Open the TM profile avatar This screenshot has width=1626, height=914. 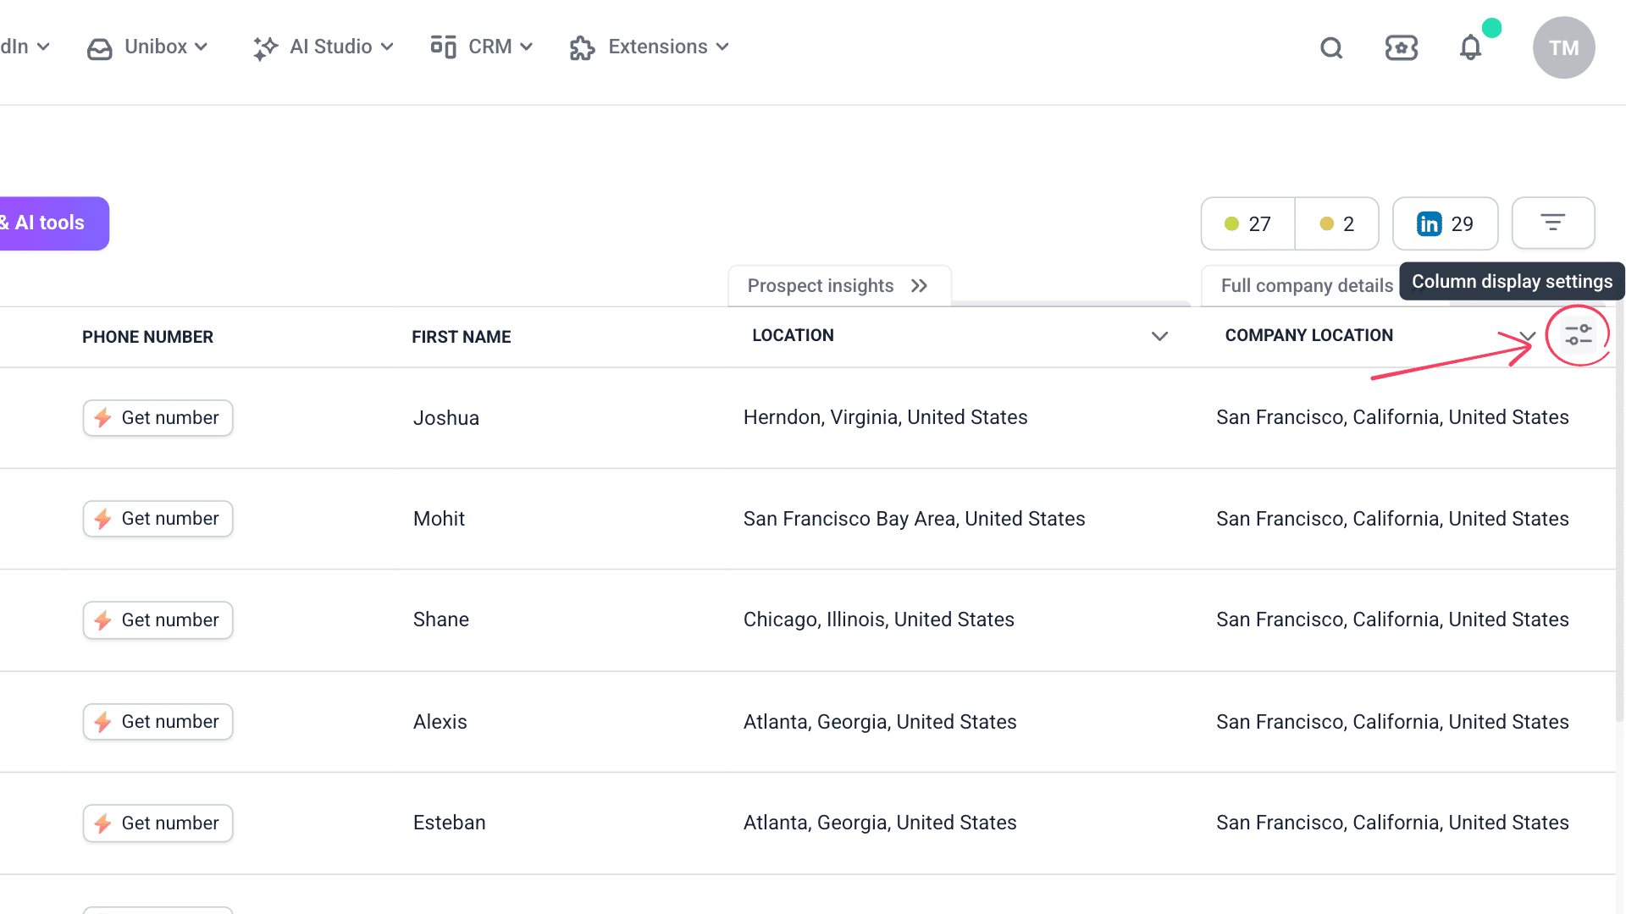[1563, 47]
